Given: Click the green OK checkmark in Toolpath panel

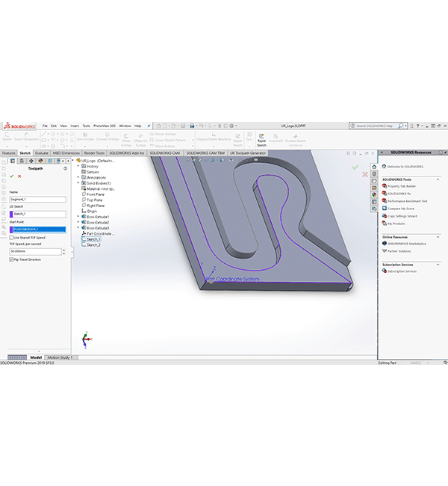Looking at the screenshot, I should [12, 176].
